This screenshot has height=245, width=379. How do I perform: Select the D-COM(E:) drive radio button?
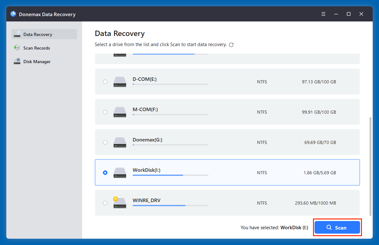(x=105, y=81)
